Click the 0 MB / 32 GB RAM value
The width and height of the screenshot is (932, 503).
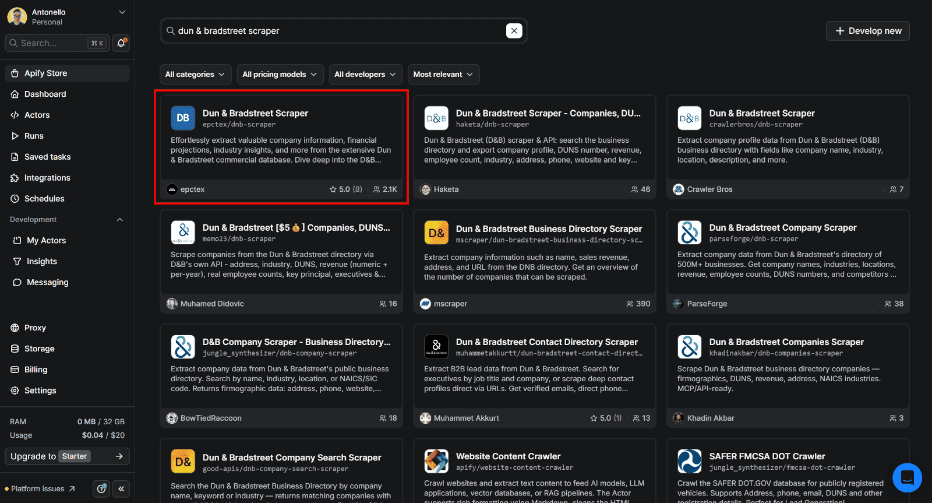pyautogui.click(x=101, y=421)
